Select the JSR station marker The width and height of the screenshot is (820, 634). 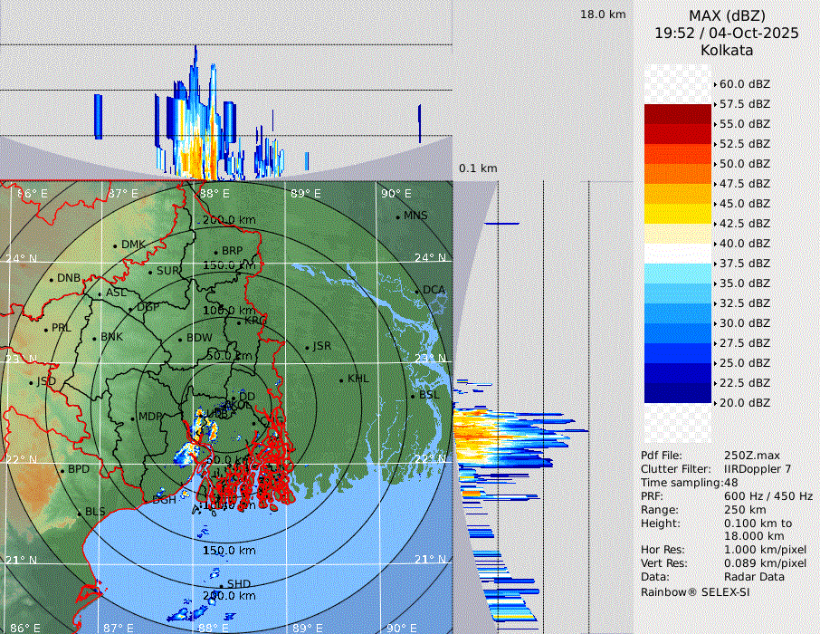pyautogui.click(x=305, y=347)
